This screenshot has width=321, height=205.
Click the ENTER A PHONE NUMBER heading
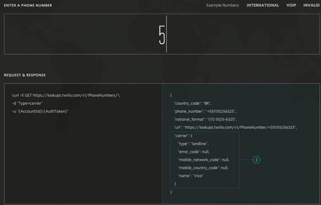pyautogui.click(x=28, y=5)
